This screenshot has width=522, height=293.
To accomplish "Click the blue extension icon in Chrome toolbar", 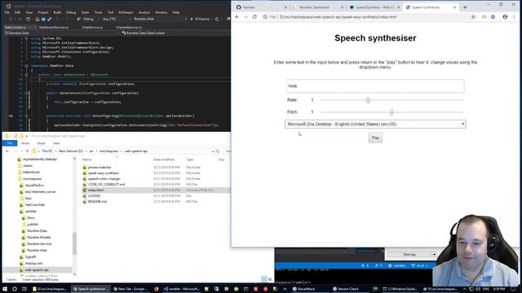I will [493, 17].
